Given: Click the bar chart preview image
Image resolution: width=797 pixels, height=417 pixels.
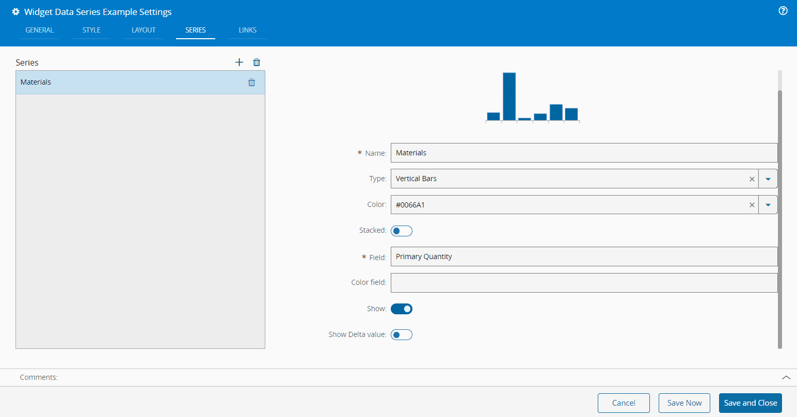Looking at the screenshot, I should (x=533, y=97).
